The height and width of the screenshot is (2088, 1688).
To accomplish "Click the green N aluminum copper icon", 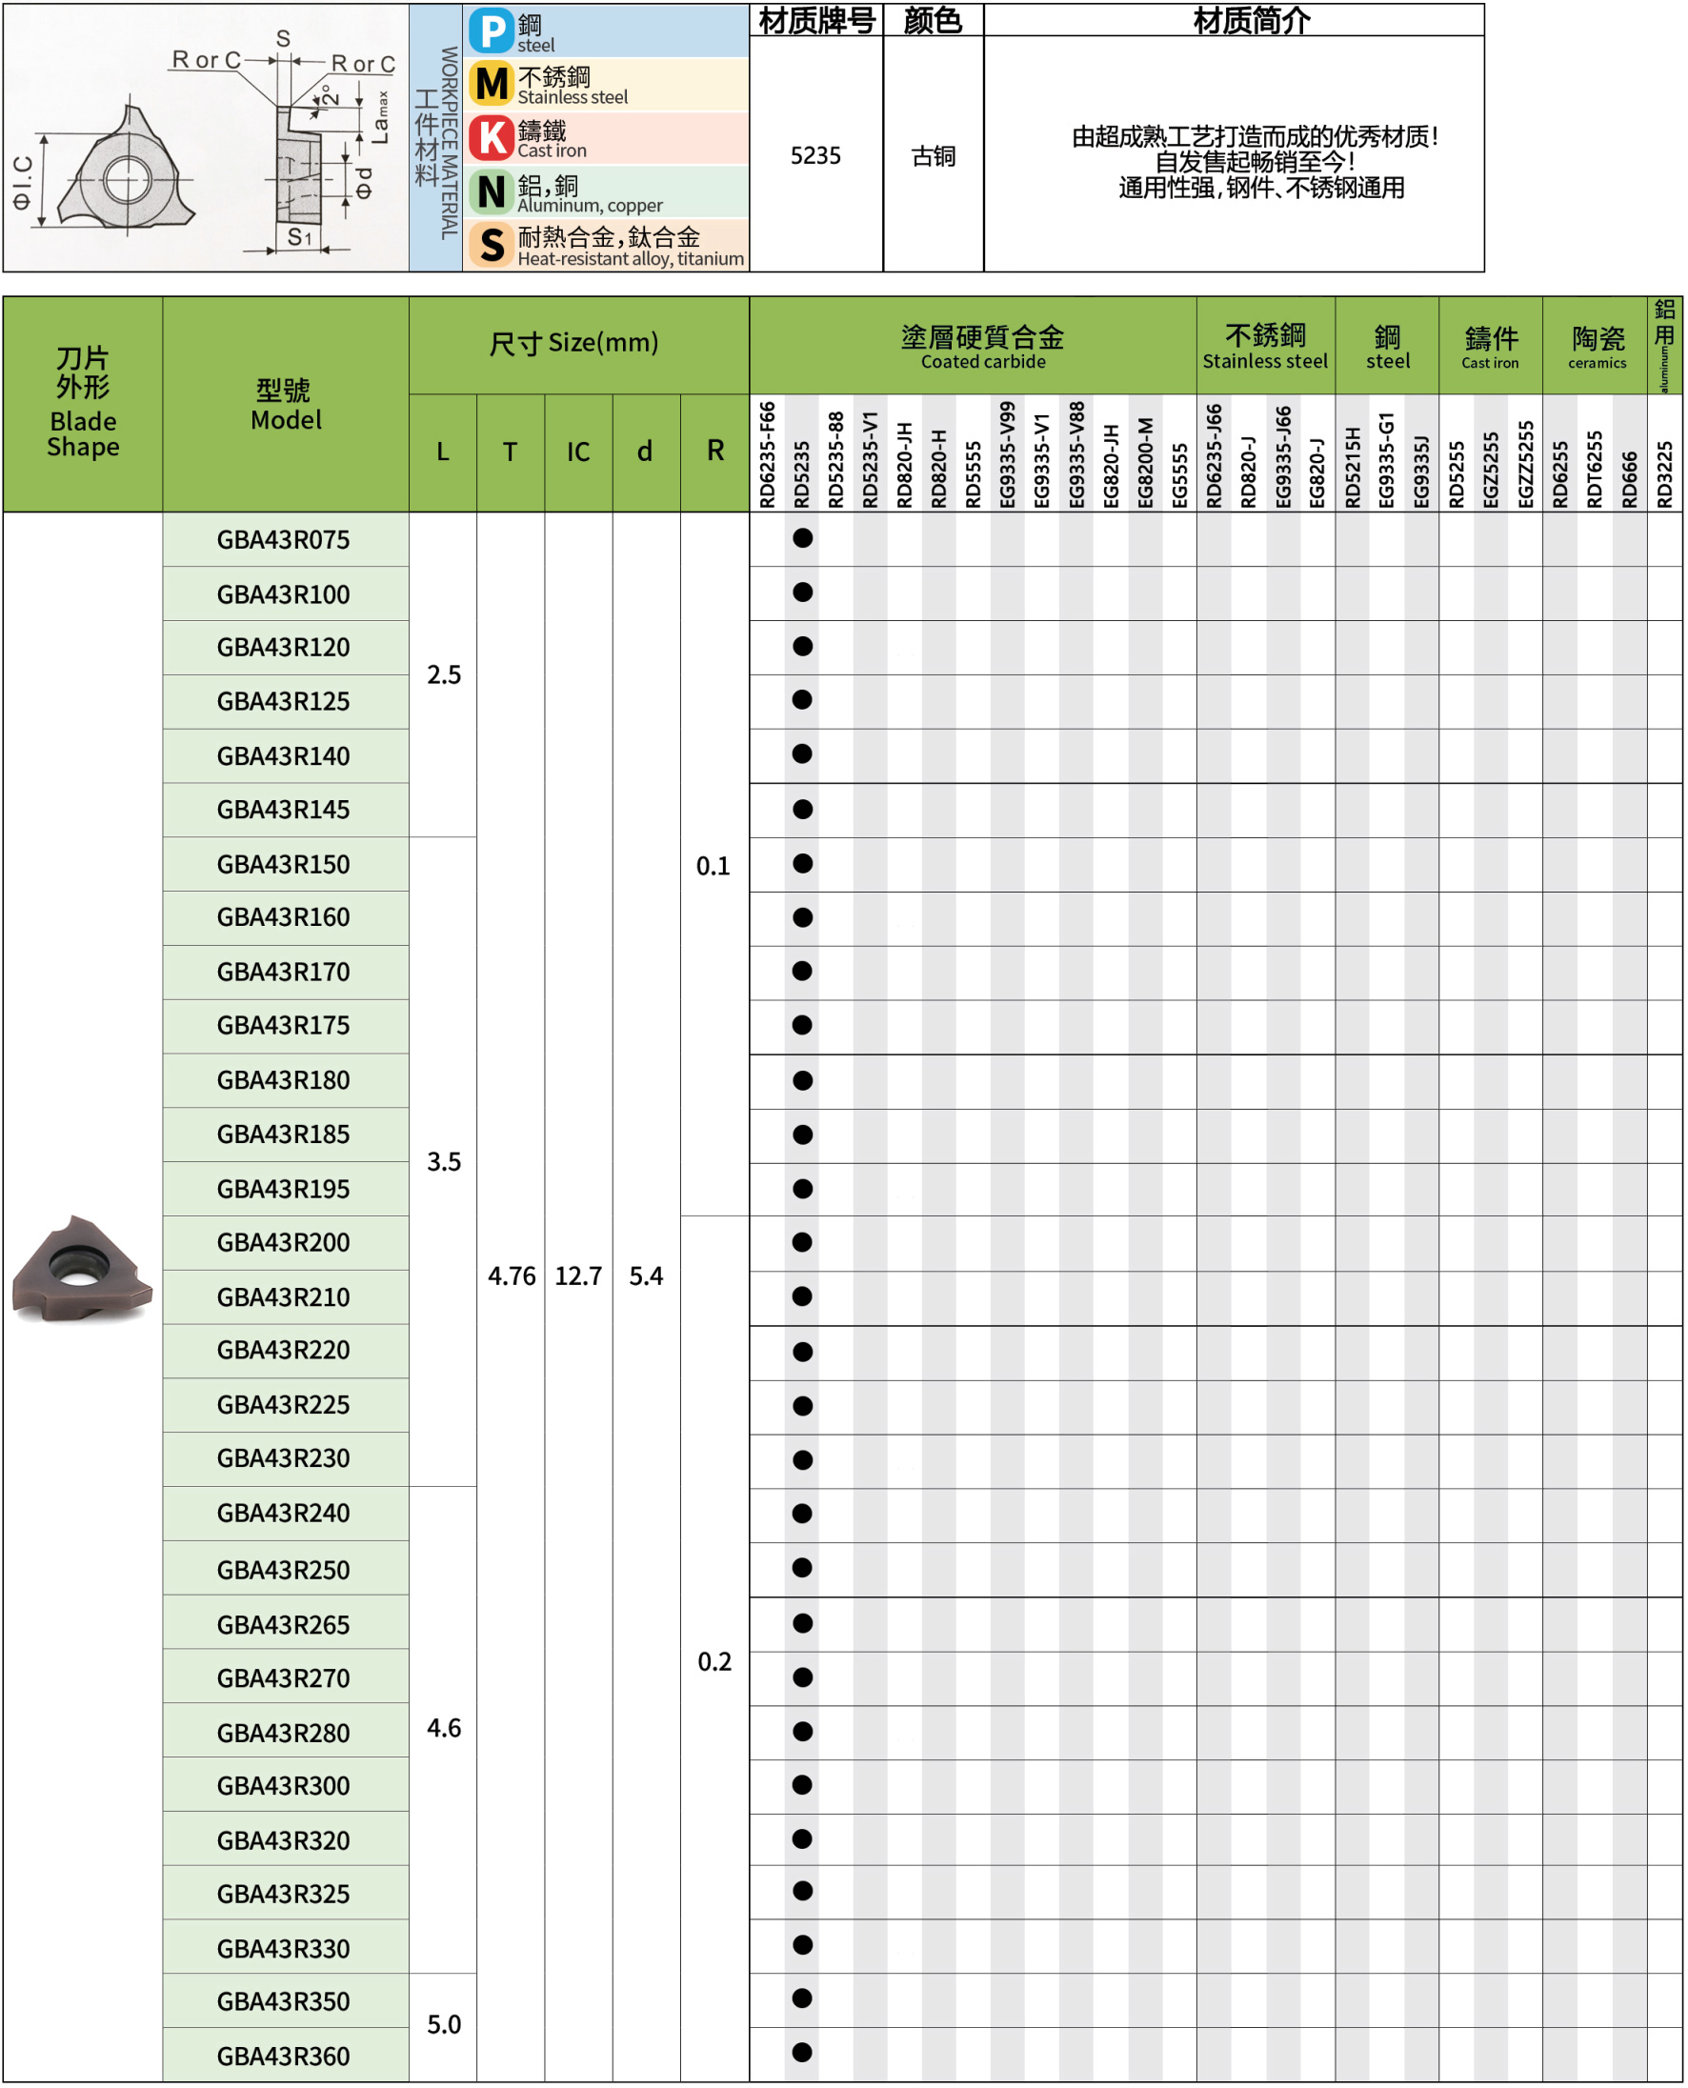I will (492, 191).
